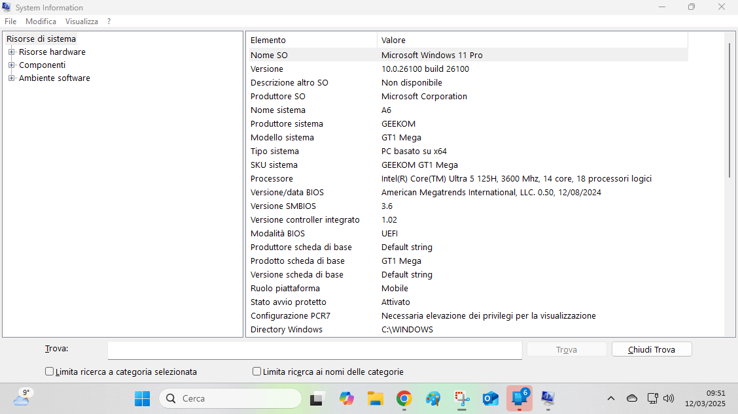Select the Versione scheda di base row

click(x=468, y=275)
